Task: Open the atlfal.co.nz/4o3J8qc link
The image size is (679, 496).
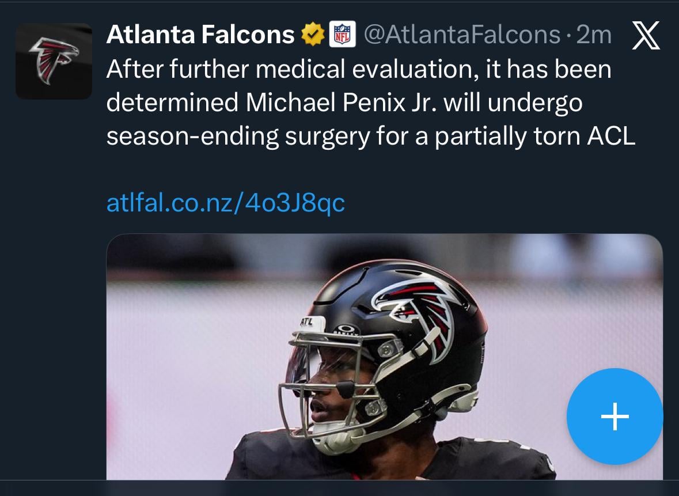Action: tap(226, 203)
